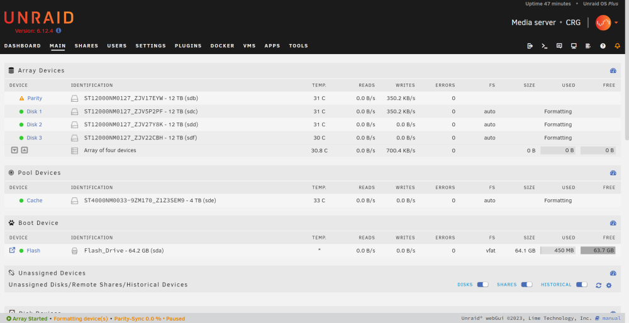The image size is (629, 323).
Task: Open the Apps page
Action: pos(272,46)
